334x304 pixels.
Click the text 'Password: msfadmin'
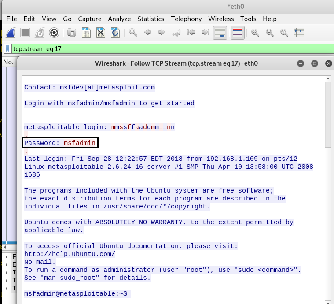pos(60,143)
